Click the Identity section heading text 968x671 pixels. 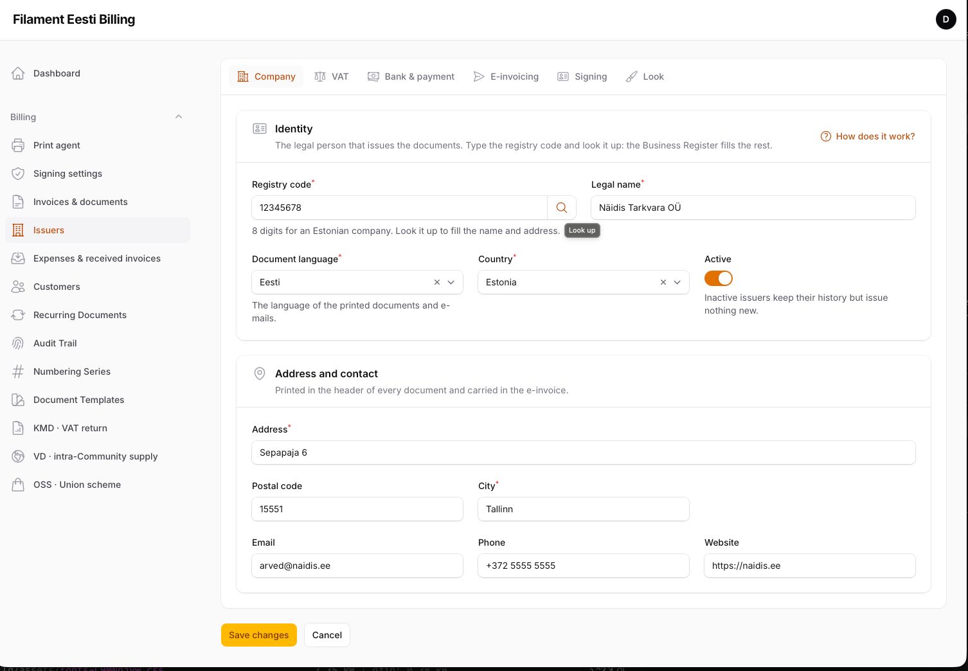tap(294, 129)
